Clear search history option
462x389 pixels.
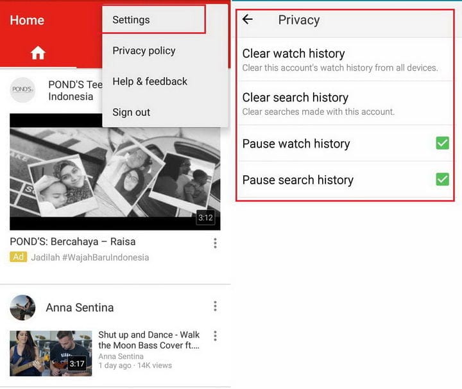345,103
